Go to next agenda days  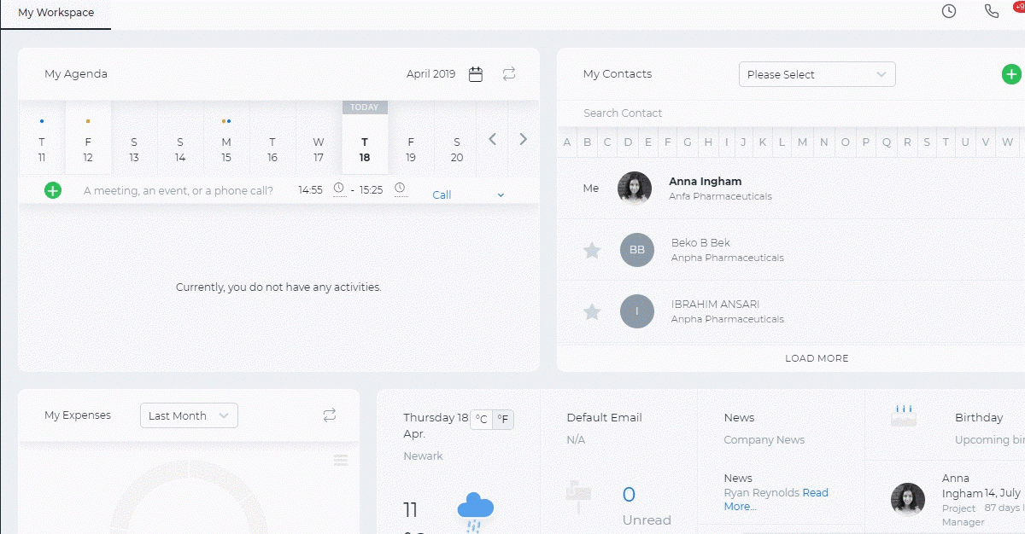[524, 139]
